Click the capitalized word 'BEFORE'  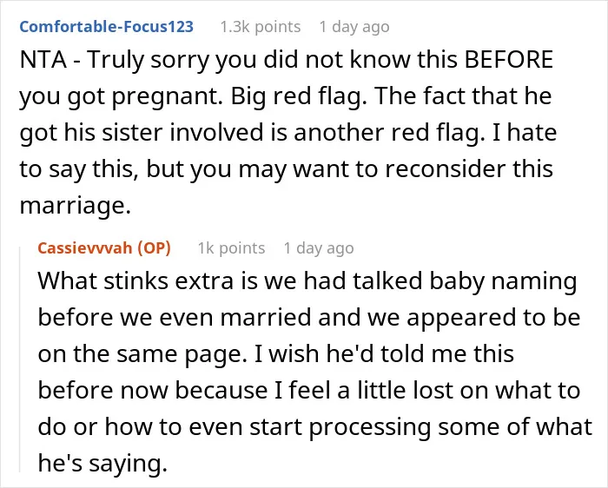coord(508,60)
